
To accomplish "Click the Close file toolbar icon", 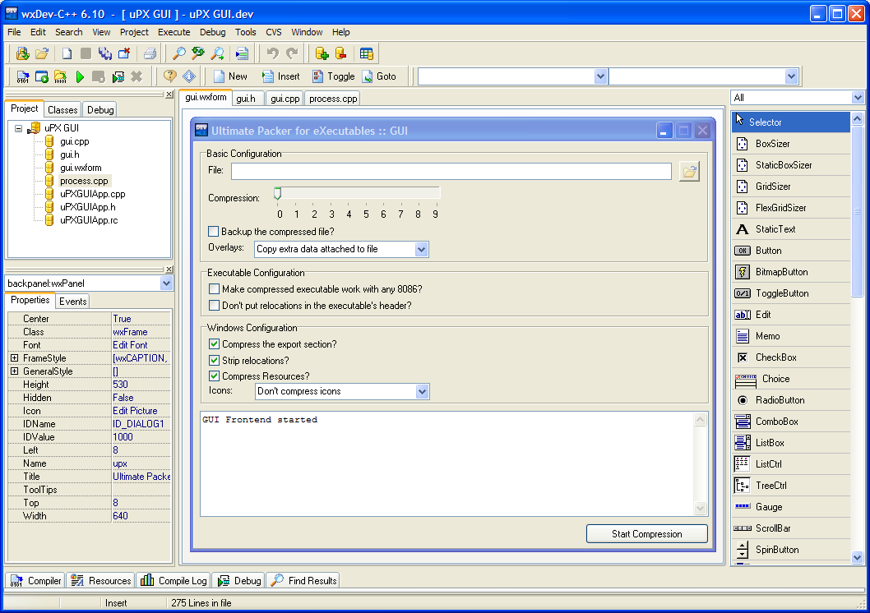I will tap(123, 53).
